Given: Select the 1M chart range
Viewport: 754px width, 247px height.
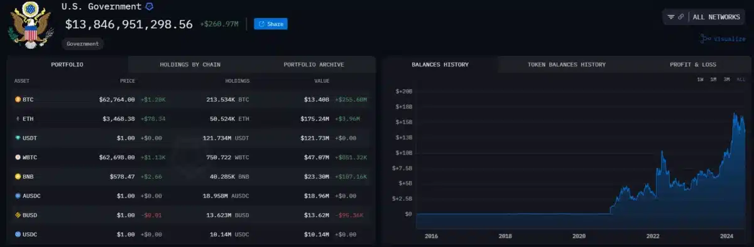Looking at the screenshot, I should [x=713, y=80].
